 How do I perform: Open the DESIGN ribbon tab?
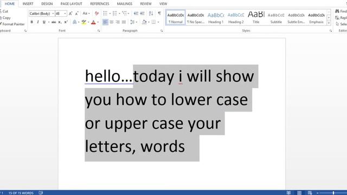pos(47,4)
